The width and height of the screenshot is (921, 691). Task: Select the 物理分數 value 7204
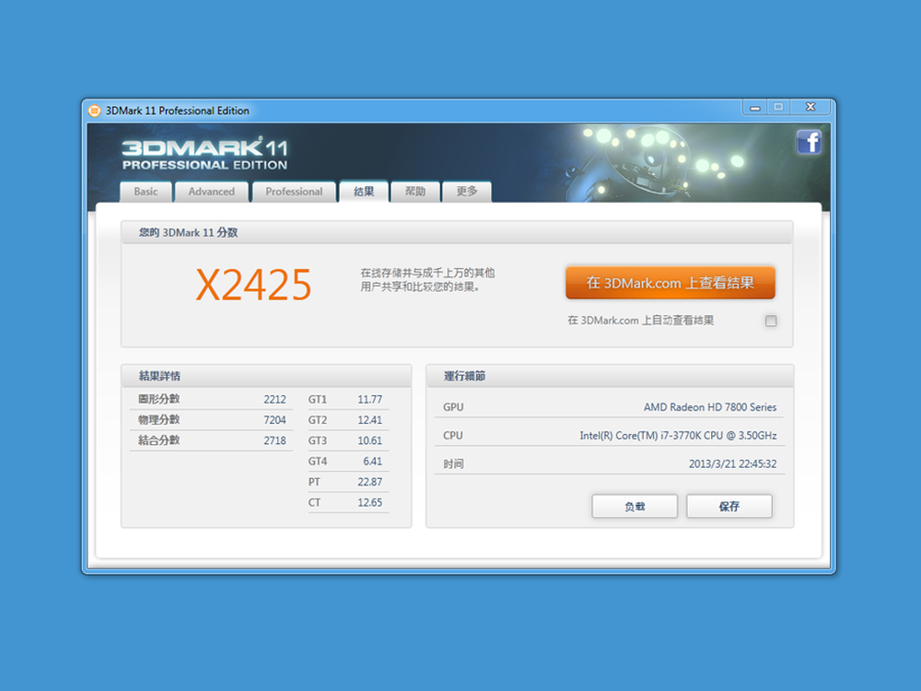tap(274, 420)
